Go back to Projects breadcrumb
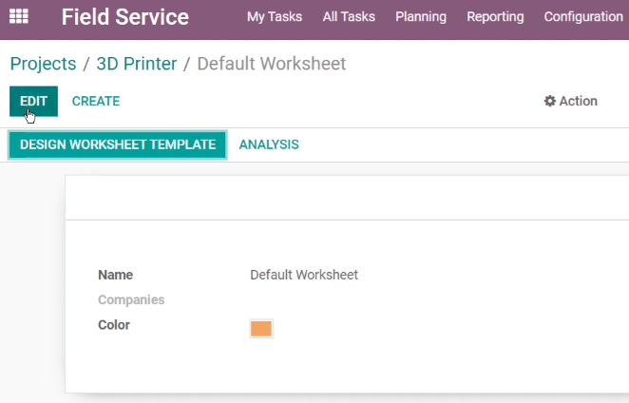629x403 pixels. pos(43,64)
